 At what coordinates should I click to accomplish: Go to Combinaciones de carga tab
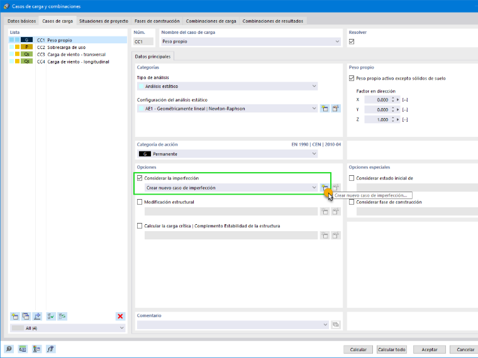[211, 21]
